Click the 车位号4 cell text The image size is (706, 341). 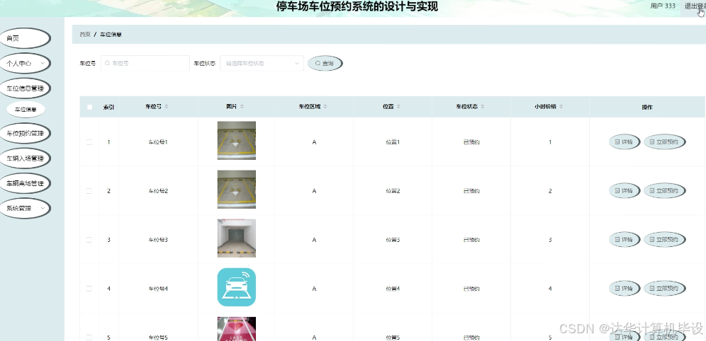click(x=158, y=289)
